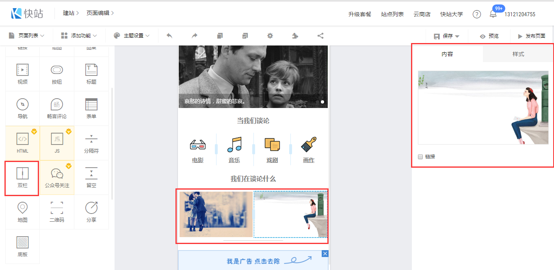
Task: Select the 内容 tab
Action: 447,54
